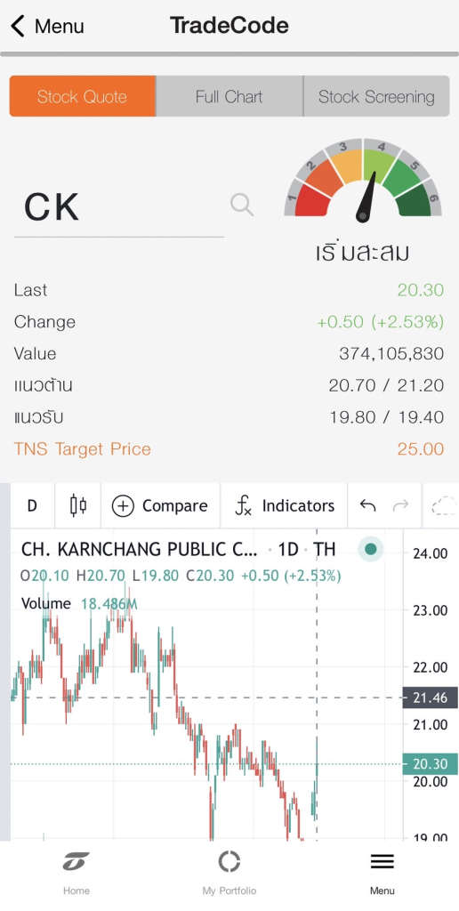
Task: Tap the back arrow next to Menu
Action: click(x=18, y=26)
